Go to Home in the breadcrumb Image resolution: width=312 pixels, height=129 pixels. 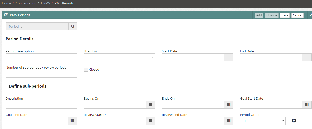tap(6, 3)
